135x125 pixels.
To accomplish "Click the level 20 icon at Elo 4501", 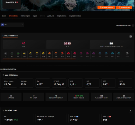I will [x=127, y=53].
